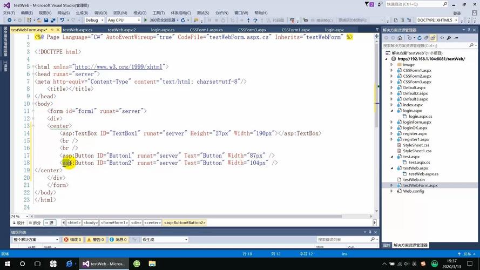This screenshot has height=270, width=480.
Task: Click the View Code icon in Solution Explorer
Action: [x=442, y=38]
